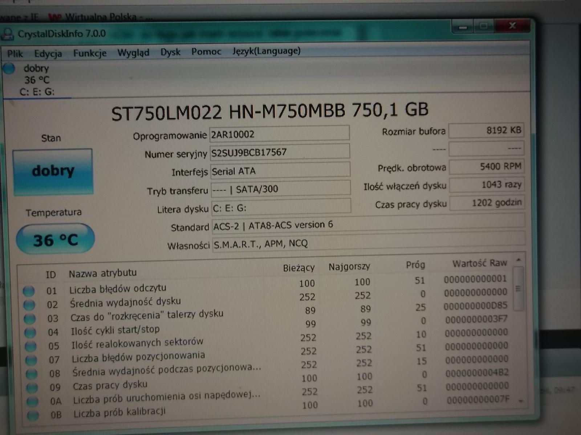Click the status circle for attribute 09
This screenshot has width=581, height=435.
tap(32, 388)
